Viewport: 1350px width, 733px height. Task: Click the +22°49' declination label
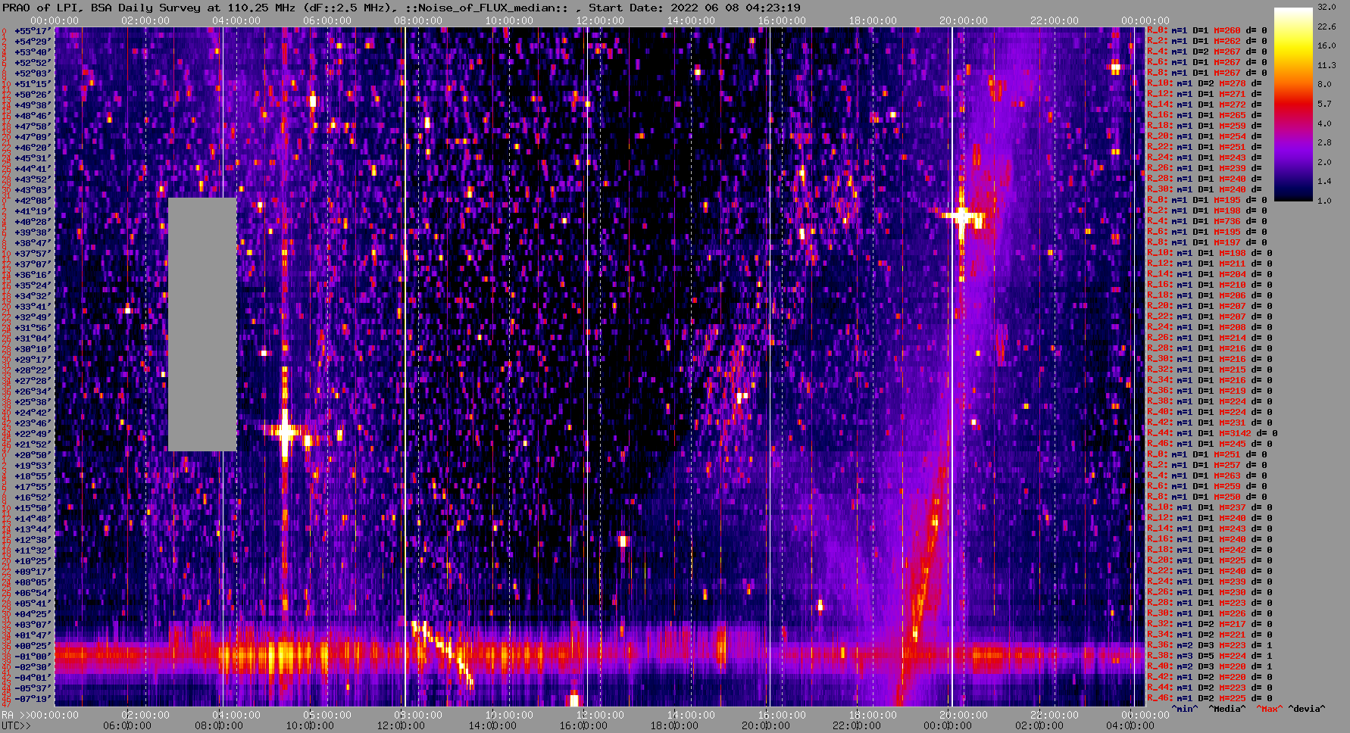point(33,434)
